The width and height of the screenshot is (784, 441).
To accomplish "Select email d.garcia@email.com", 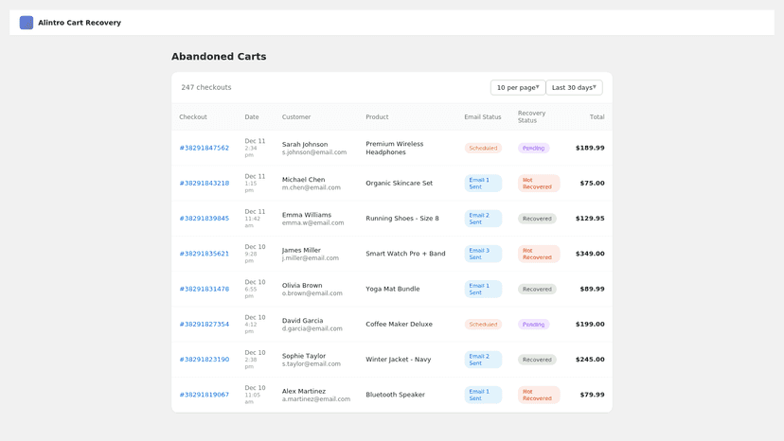I will (x=312, y=328).
